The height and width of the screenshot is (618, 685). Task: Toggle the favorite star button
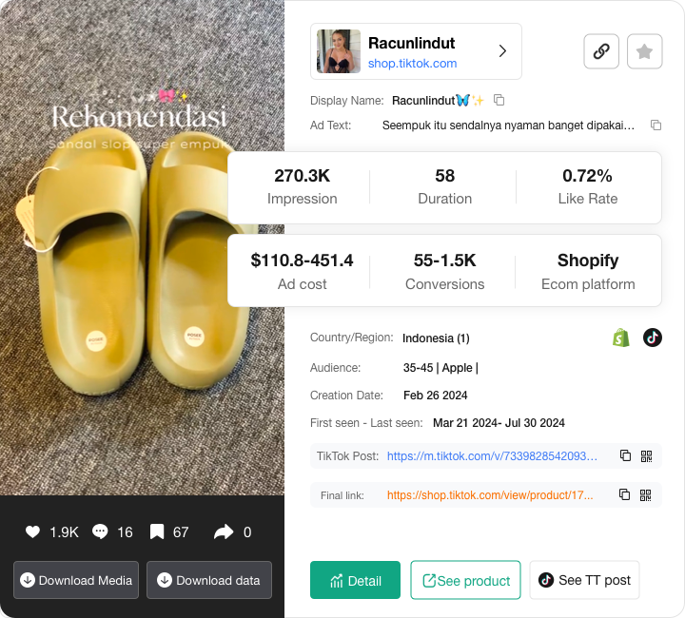pyautogui.click(x=644, y=51)
